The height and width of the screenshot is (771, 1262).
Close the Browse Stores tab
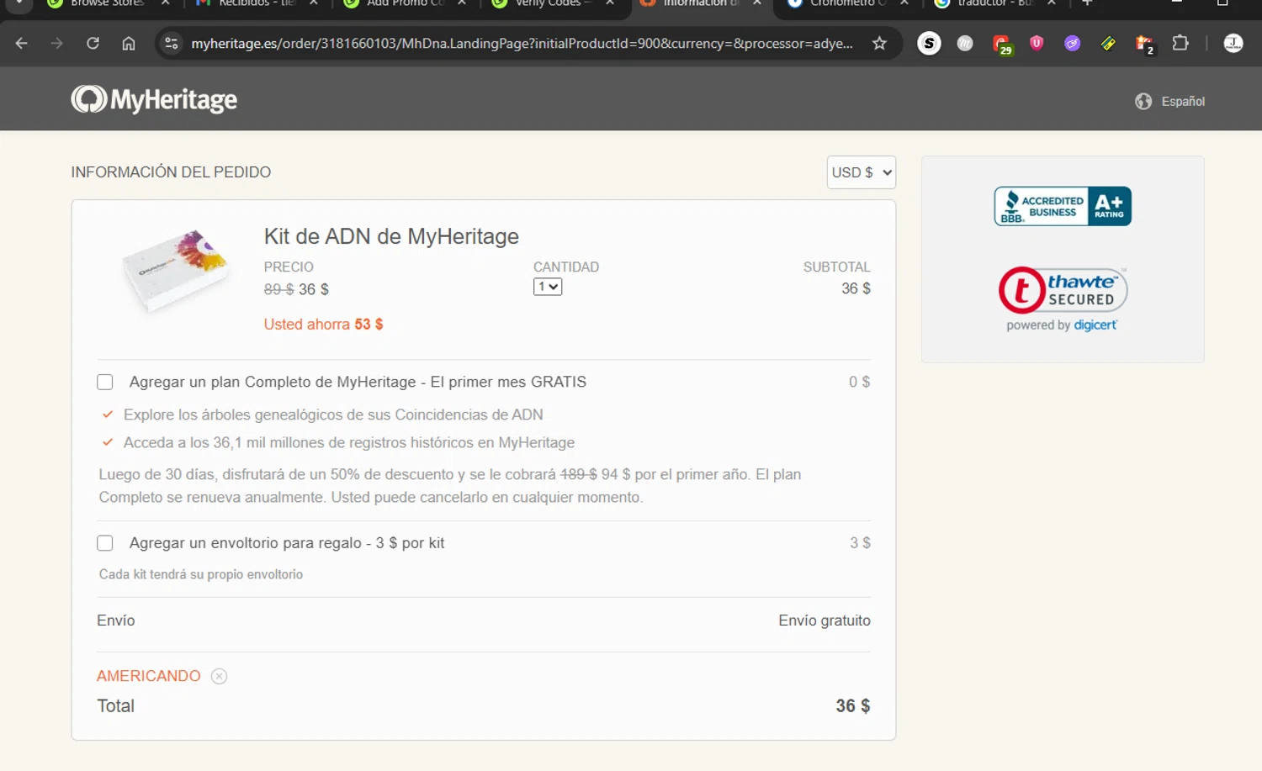tap(166, 3)
